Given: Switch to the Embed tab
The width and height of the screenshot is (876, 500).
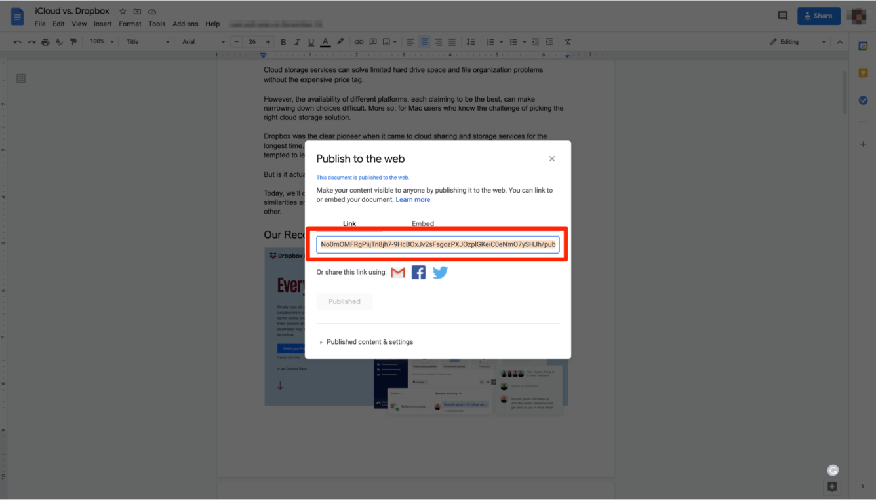Looking at the screenshot, I should (x=423, y=223).
